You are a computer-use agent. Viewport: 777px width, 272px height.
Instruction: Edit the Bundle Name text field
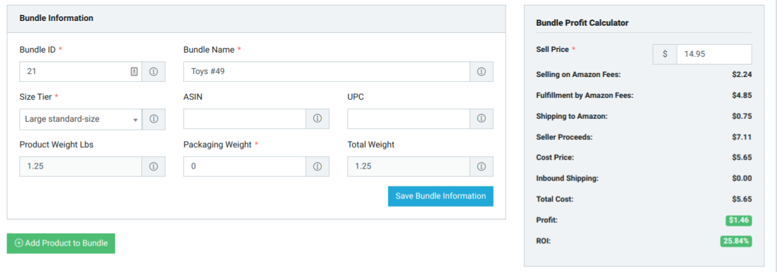coord(326,72)
